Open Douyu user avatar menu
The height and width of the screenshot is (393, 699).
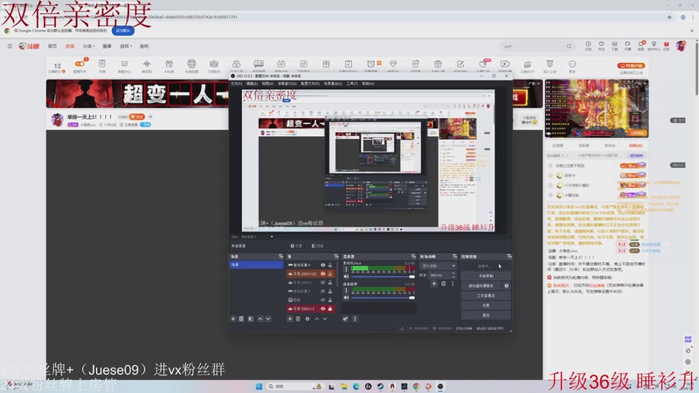682,45
